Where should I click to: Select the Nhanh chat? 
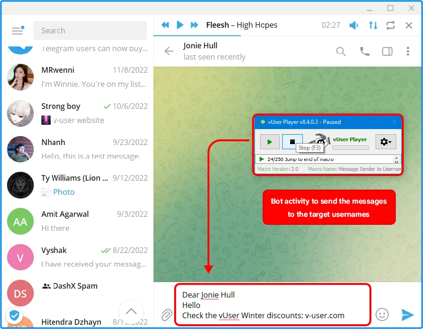click(77, 149)
